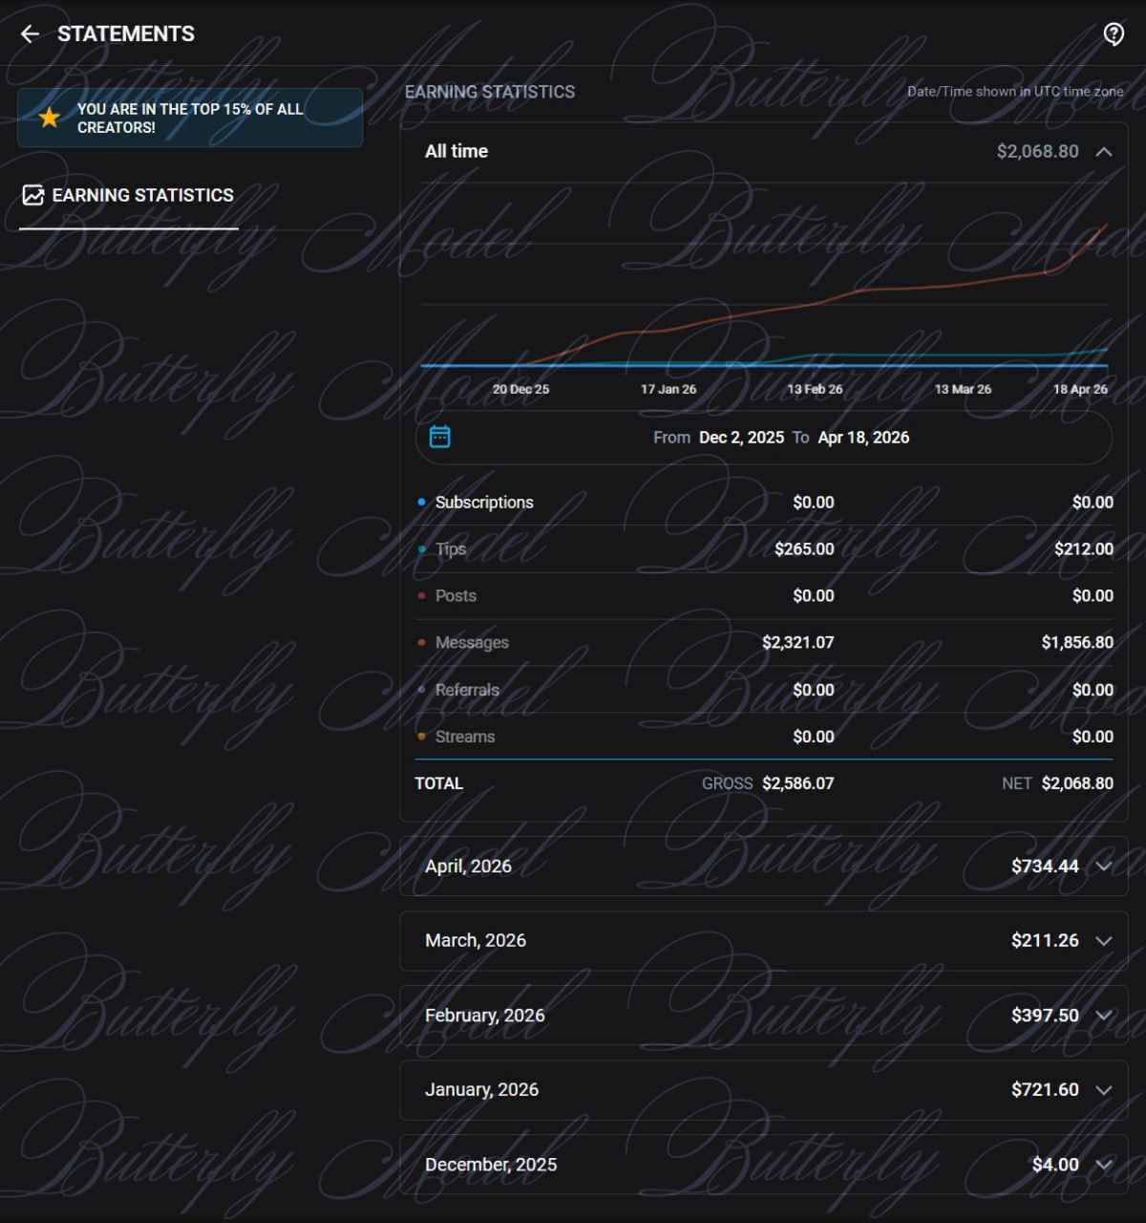Toggle the Streams yellow legend dot
The width and height of the screenshot is (1146, 1223).
[x=421, y=736]
